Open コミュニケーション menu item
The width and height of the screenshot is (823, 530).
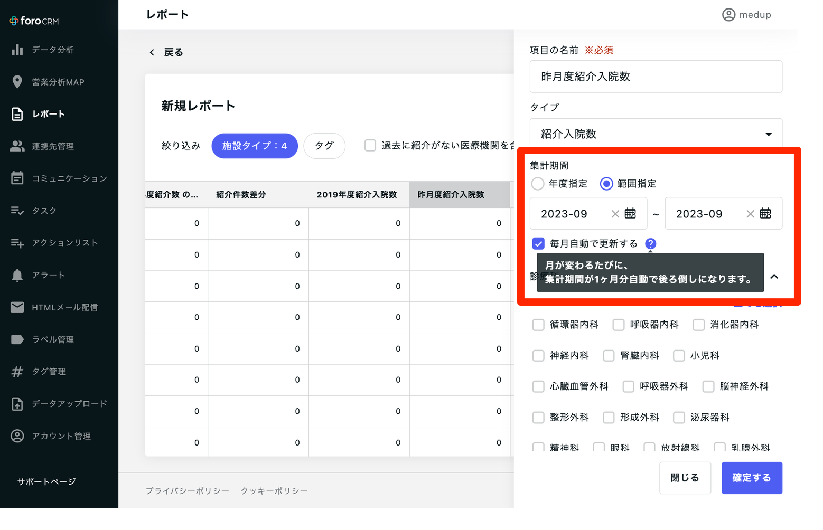pyautogui.click(x=70, y=178)
